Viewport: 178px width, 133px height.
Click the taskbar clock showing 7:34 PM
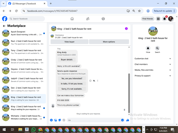coord(163,129)
